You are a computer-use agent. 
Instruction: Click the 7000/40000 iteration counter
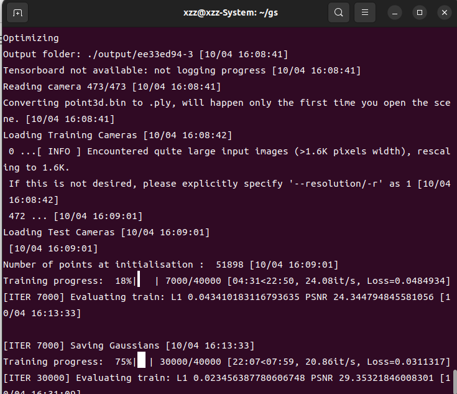coord(193,281)
